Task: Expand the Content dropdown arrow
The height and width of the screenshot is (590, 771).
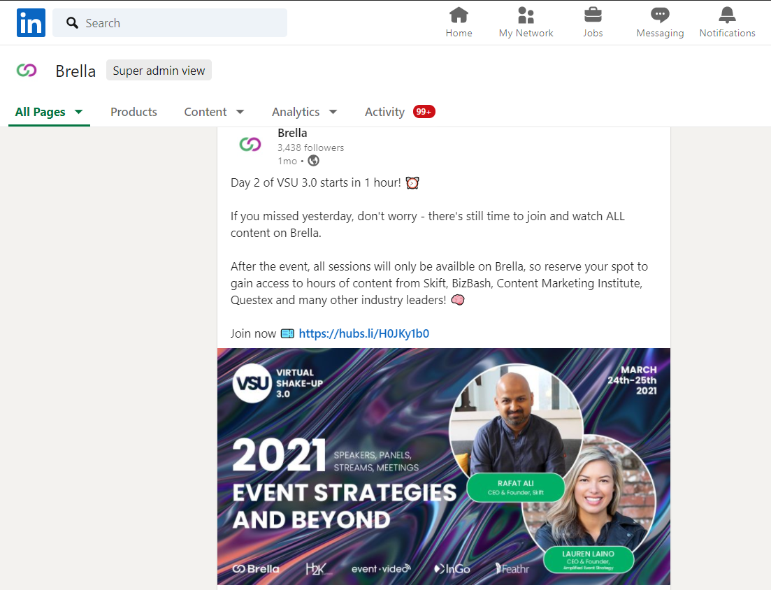Action: click(240, 112)
